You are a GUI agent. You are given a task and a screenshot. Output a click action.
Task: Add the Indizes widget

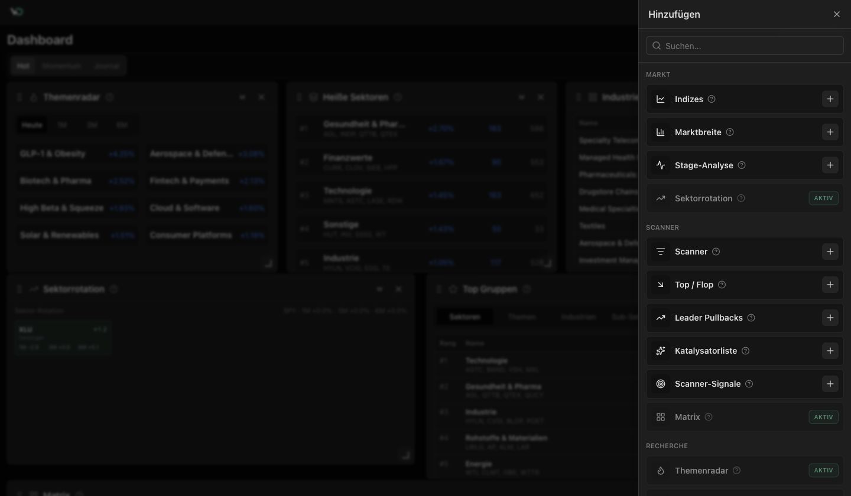coord(830,99)
